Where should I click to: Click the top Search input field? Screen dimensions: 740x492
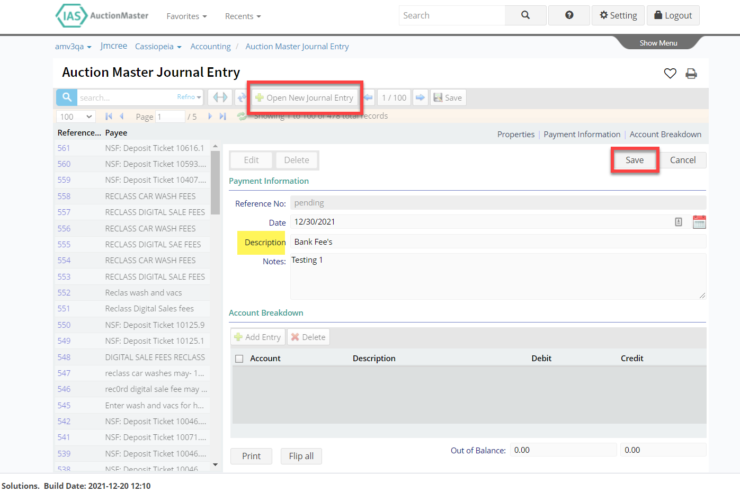(452, 15)
